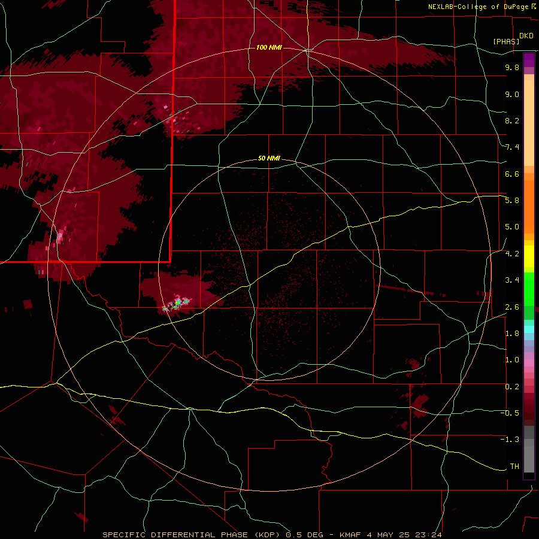
Task: Click the NEXLAB-College of DuPage title text
Action: tap(478, 7)
